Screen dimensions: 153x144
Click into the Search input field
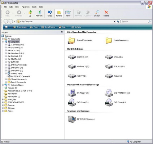(135, 22)
